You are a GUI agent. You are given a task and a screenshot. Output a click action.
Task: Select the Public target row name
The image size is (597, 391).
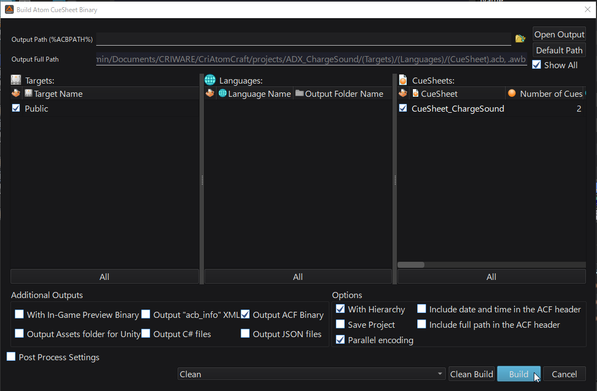tap(36, 108)
